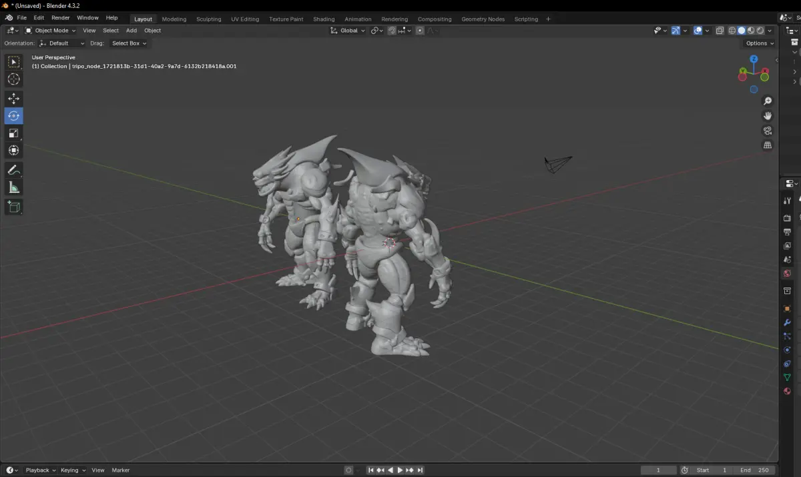Switch to rendered viewport shading
This screenshot has width=801, height=477.
tap(760, 30)
